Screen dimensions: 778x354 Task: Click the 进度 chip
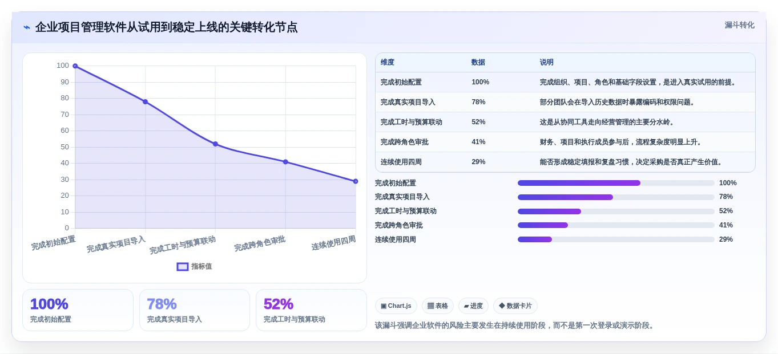[x=473, y=306]
